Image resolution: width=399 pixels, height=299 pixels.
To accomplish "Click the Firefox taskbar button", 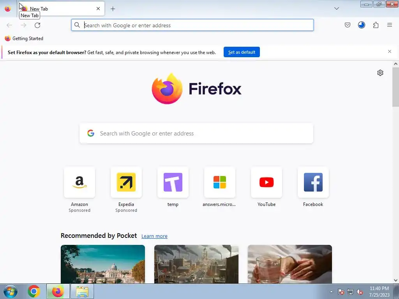I will [x=58, y=291].
